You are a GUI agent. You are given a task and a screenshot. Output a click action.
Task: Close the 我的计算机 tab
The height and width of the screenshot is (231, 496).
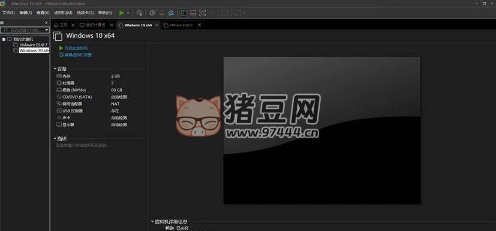tap(112, 25)
